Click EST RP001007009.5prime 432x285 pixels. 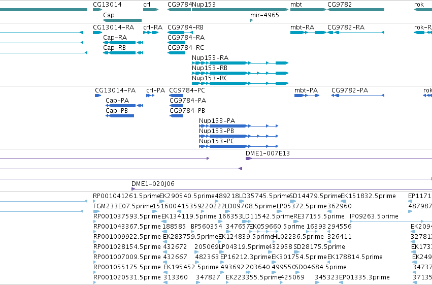(127, 258)
